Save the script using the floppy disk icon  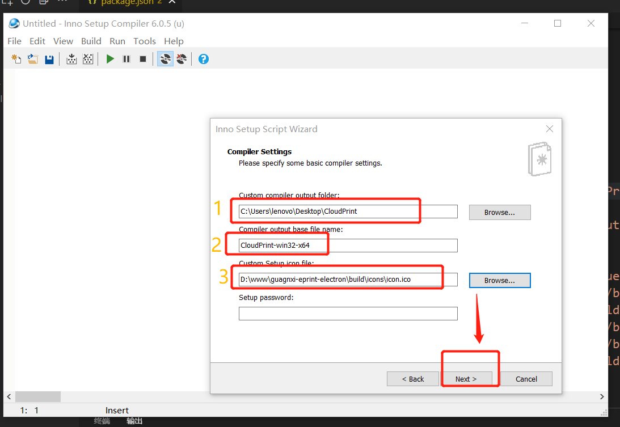49,60
